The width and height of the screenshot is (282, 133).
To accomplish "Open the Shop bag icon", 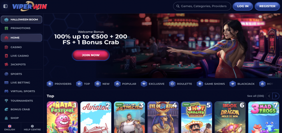I will click(x=7, y=118).
